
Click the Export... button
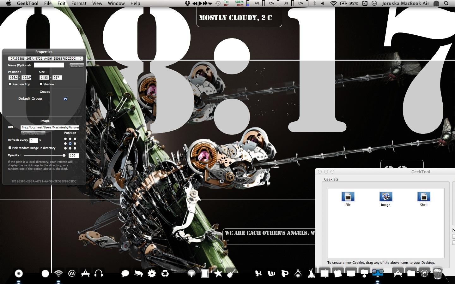76,65
